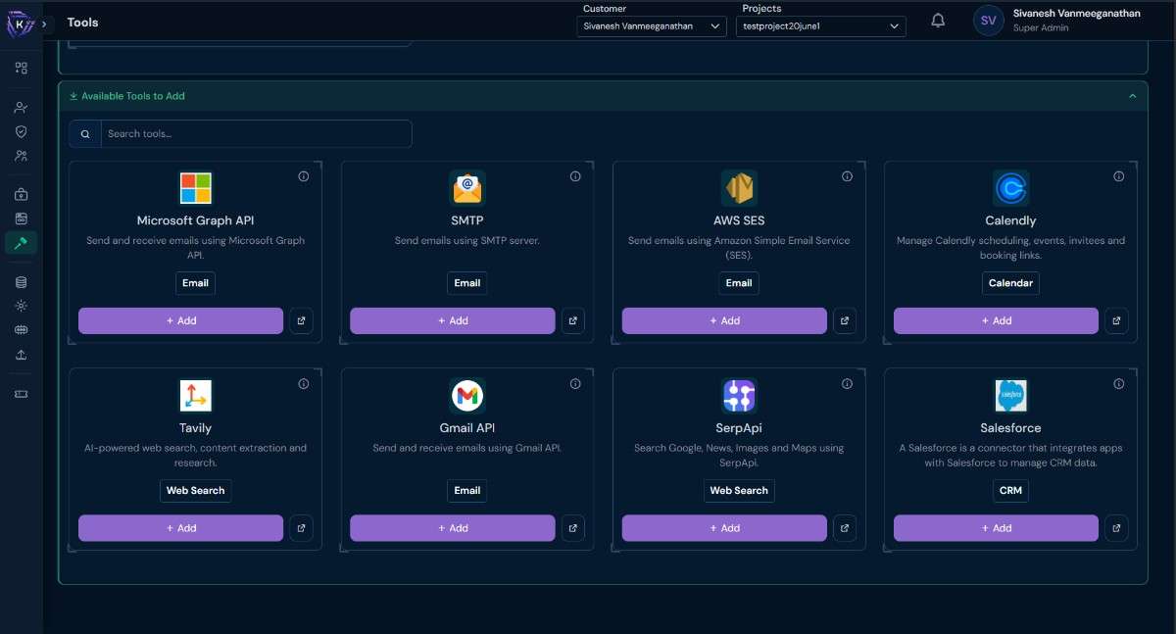This screenshot has height=634, width=1176.
Task: Collapse the Available Tools to Add section
Action: 1132,96
